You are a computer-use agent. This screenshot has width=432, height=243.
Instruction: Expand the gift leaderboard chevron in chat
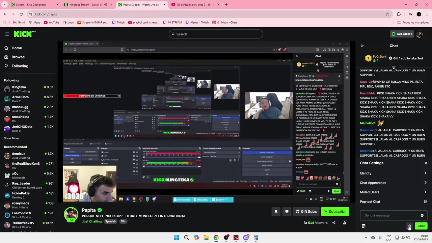394,67
